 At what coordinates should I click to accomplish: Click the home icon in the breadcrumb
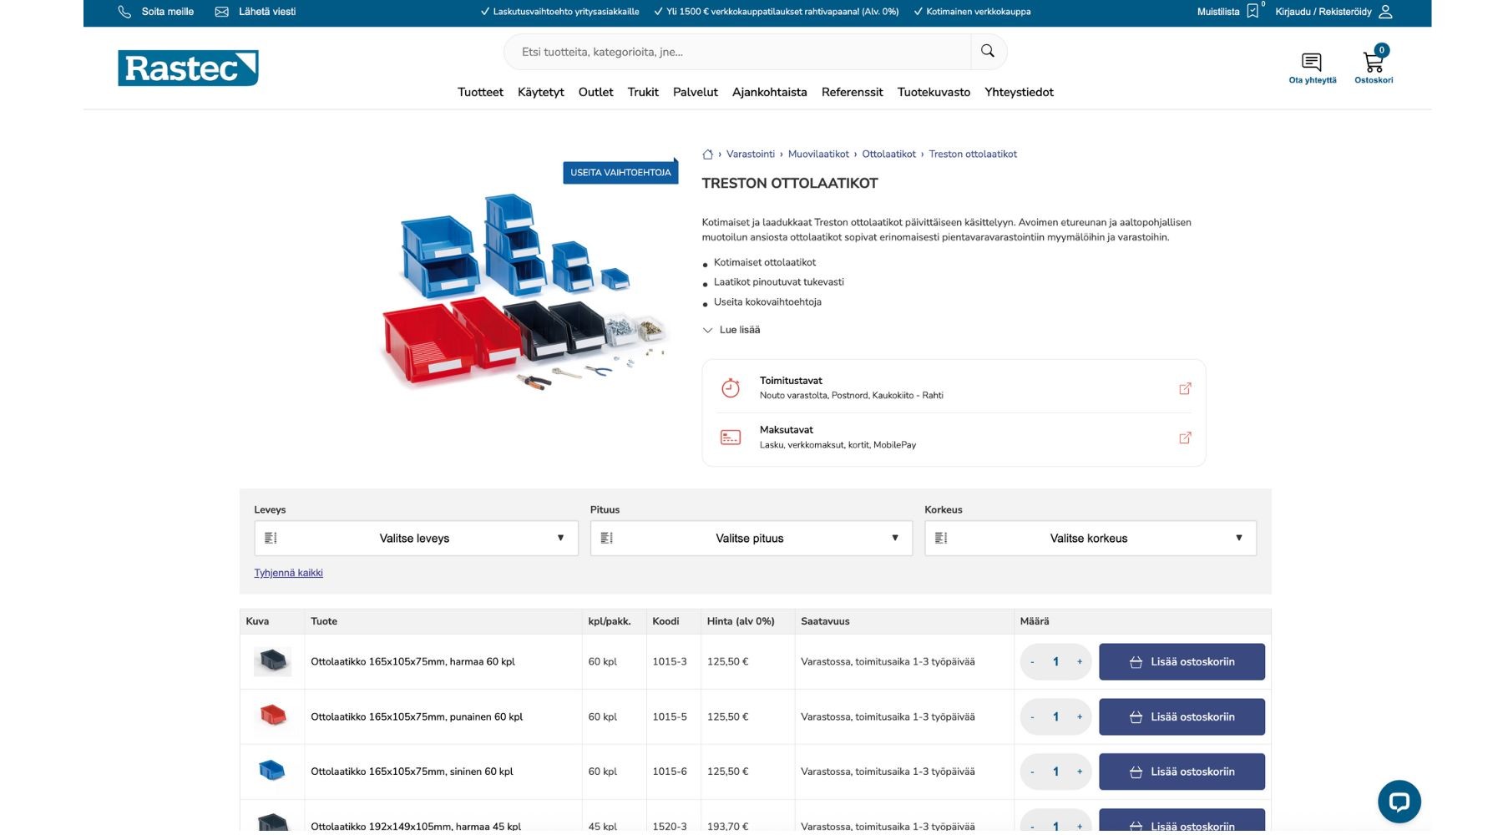tap(708, 154)
